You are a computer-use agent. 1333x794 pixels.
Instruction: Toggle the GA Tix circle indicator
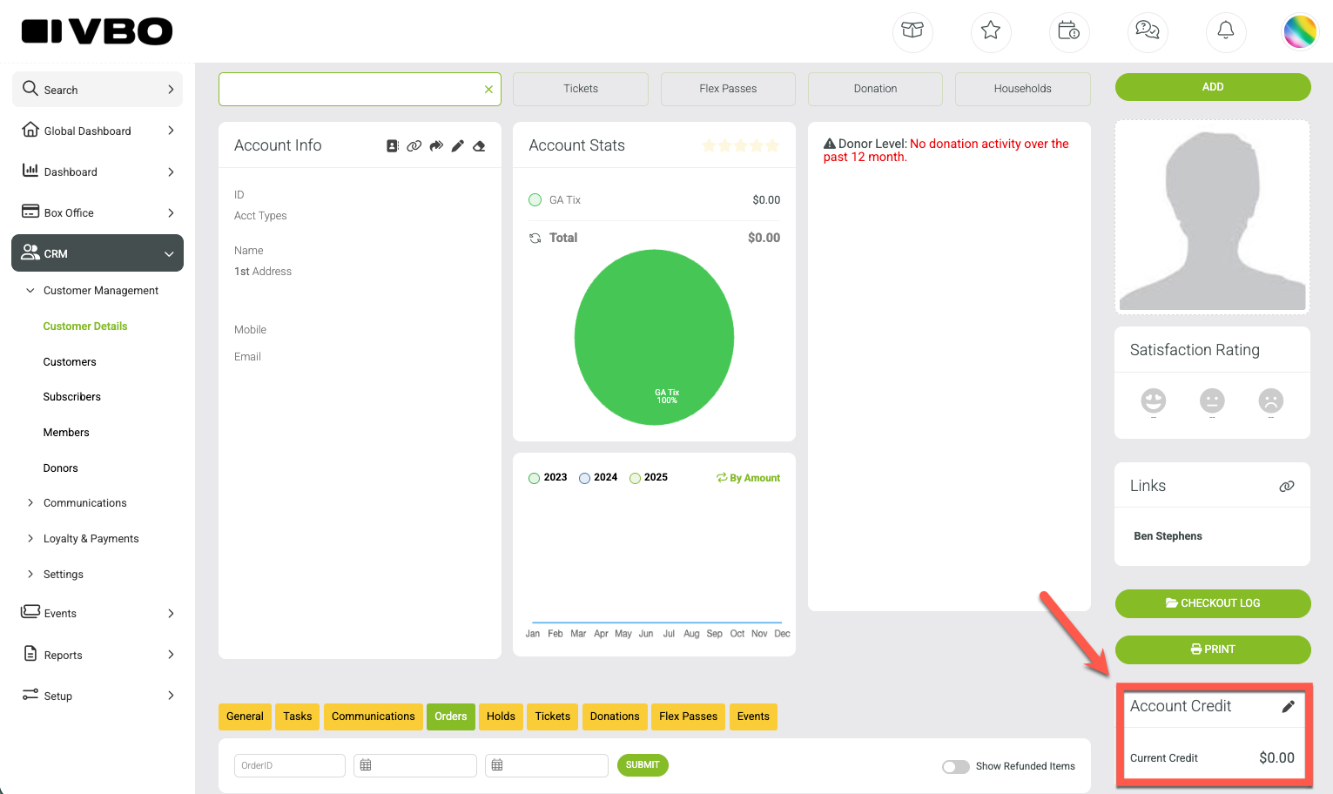[x=535, y=200]
